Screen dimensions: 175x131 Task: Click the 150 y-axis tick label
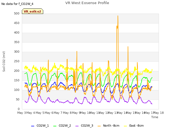[17, 80]
